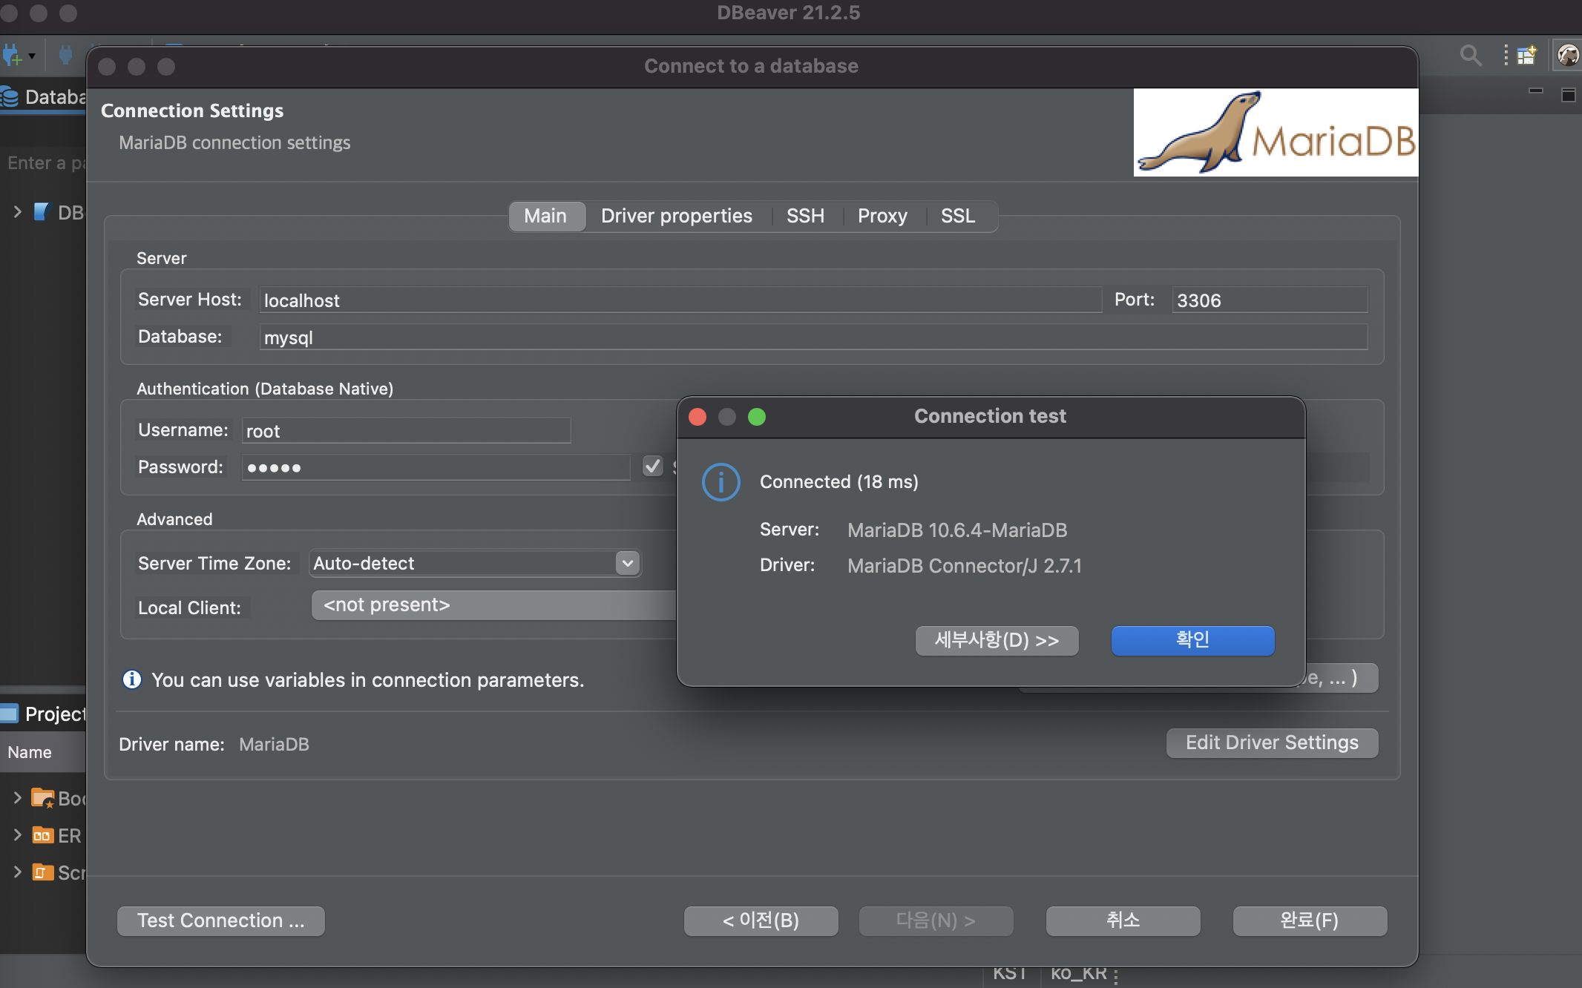Click the 완료(F) finish button

(x=1310, y=921)
